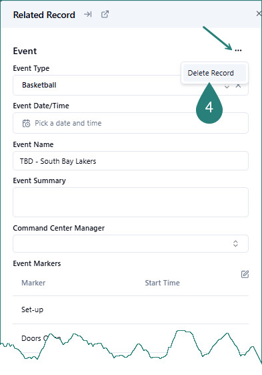
Task: Expand the Event Type chevron
Action: tap(227, 87)
